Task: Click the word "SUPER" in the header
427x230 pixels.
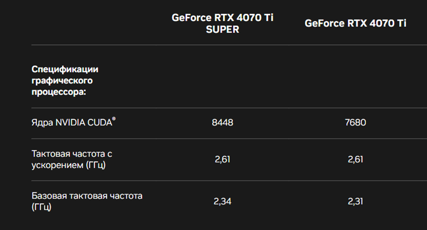Action: [222, 29]
